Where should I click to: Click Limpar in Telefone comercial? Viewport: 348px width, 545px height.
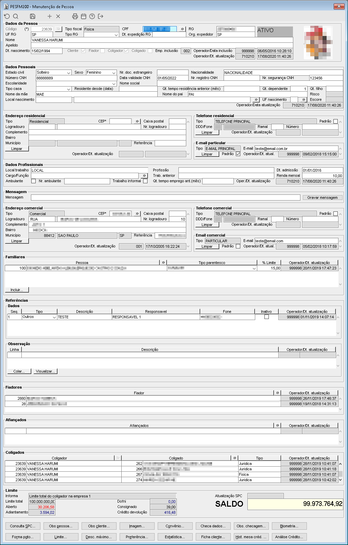(x=207, y=225)
